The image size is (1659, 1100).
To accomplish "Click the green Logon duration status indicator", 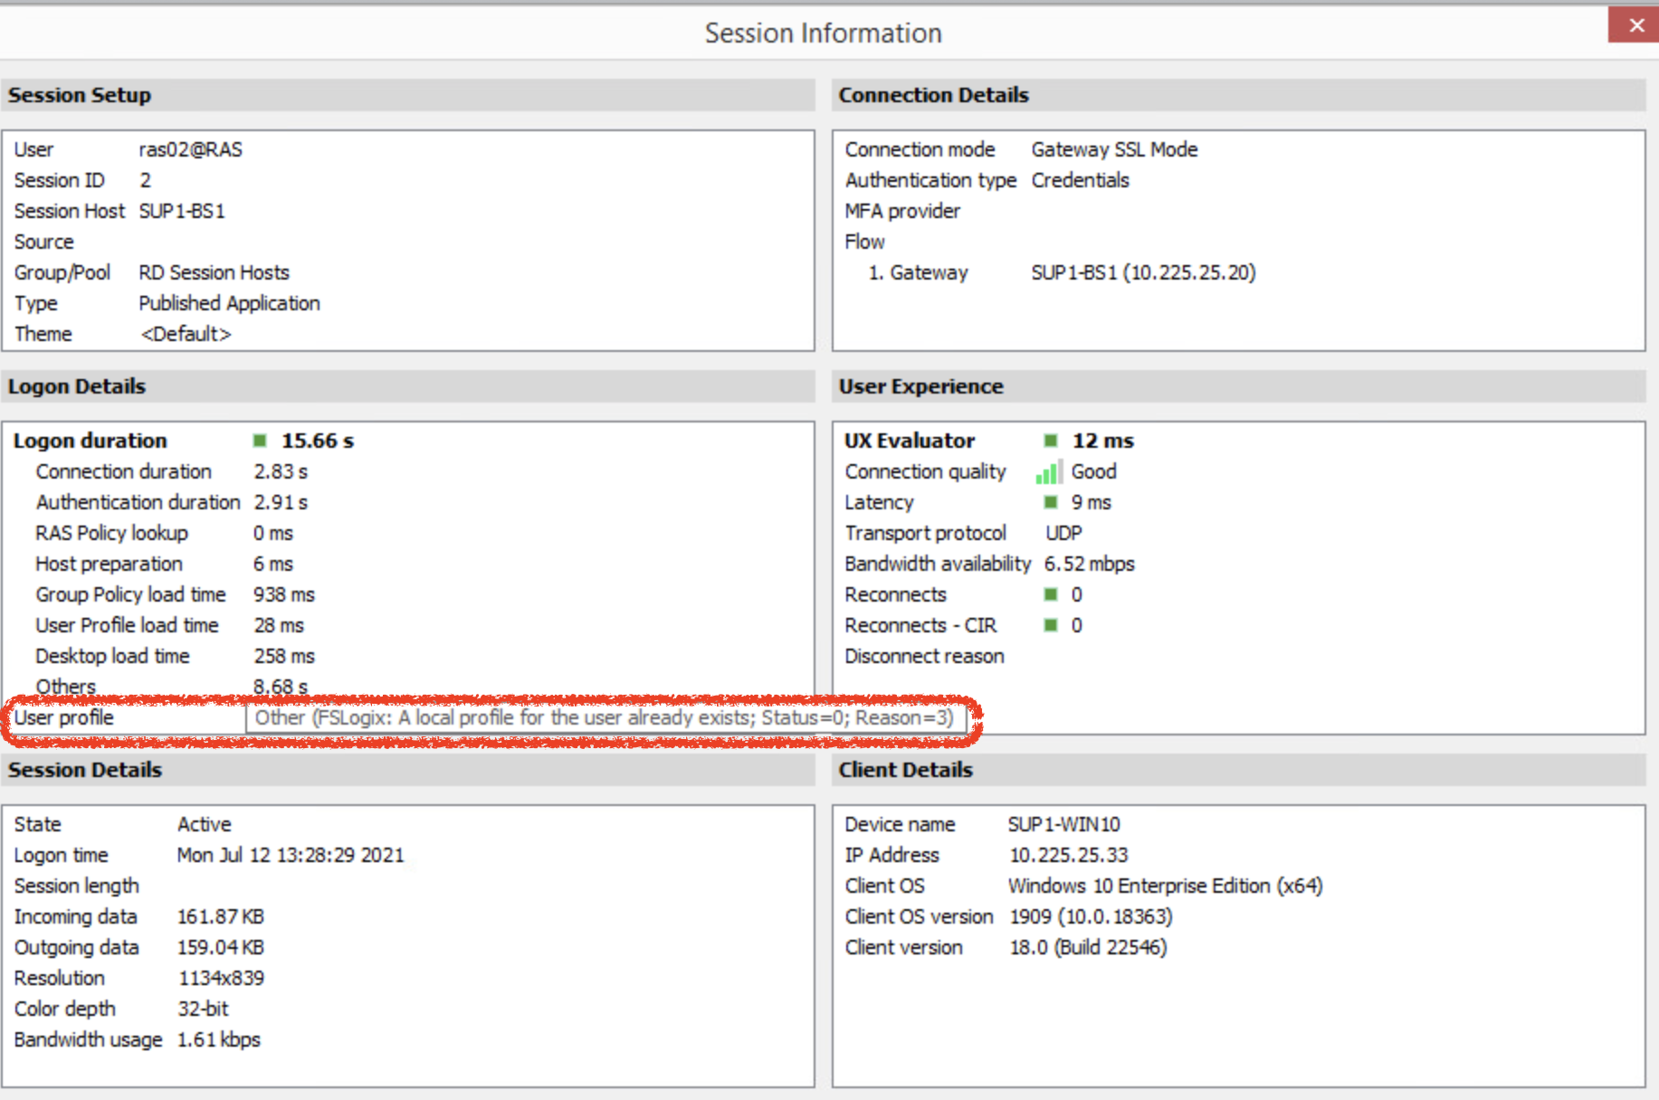I will click(x=260, y=441).
